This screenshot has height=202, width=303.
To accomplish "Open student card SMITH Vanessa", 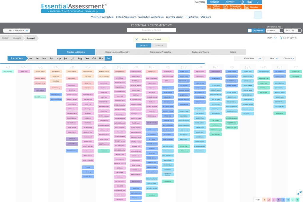I will pyautogui.click(x=216, y=72).
